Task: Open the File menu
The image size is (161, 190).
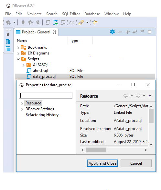Action: (x=8, y=14)
